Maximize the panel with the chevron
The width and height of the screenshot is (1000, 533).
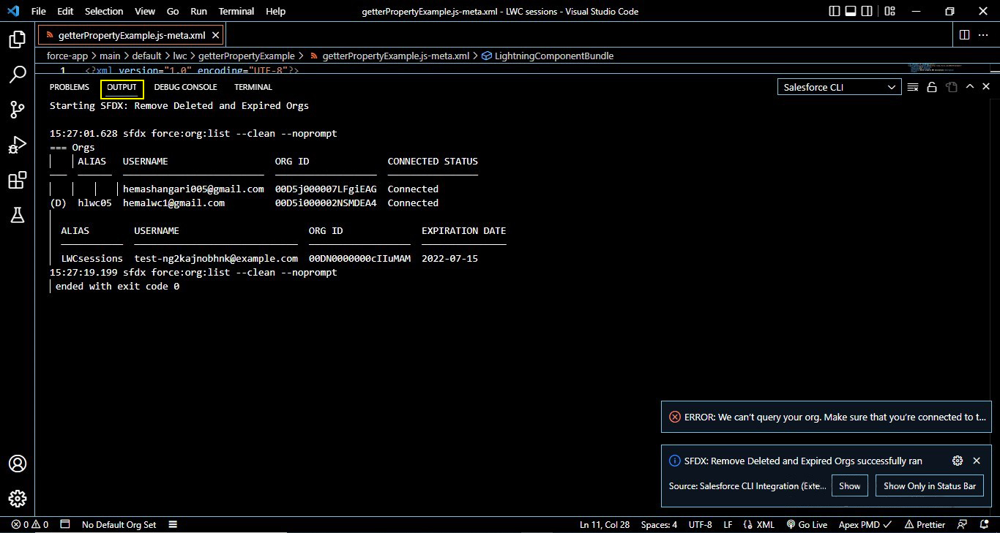970,87
